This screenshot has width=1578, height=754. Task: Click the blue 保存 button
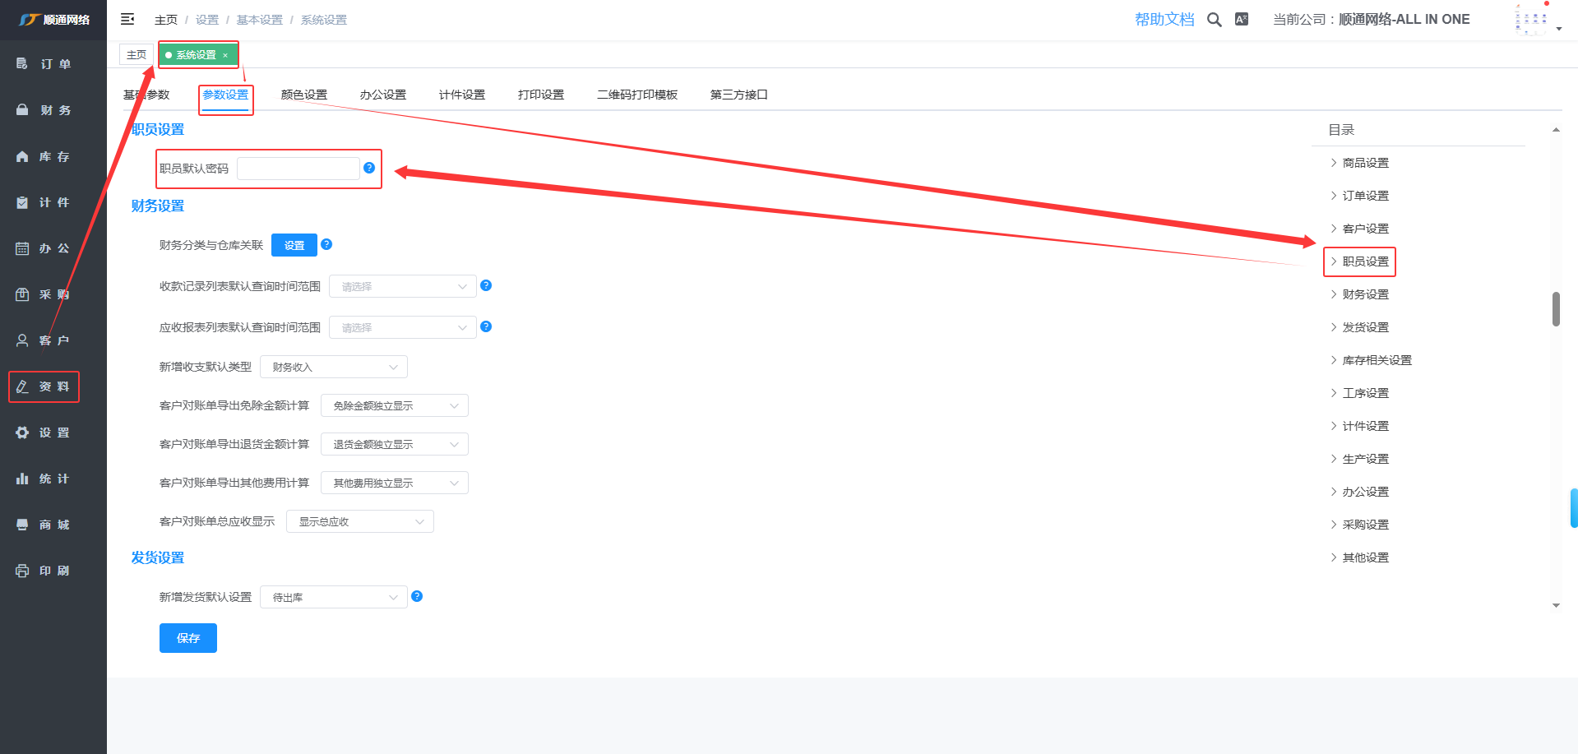coord(187,638)
